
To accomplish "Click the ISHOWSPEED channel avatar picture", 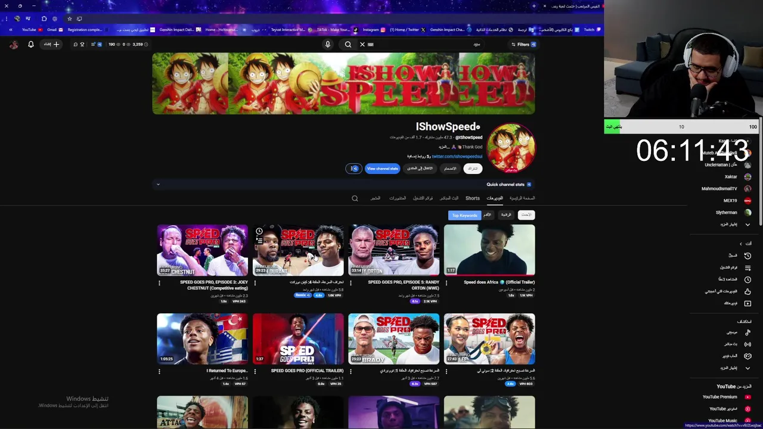I will click(511, 147).
